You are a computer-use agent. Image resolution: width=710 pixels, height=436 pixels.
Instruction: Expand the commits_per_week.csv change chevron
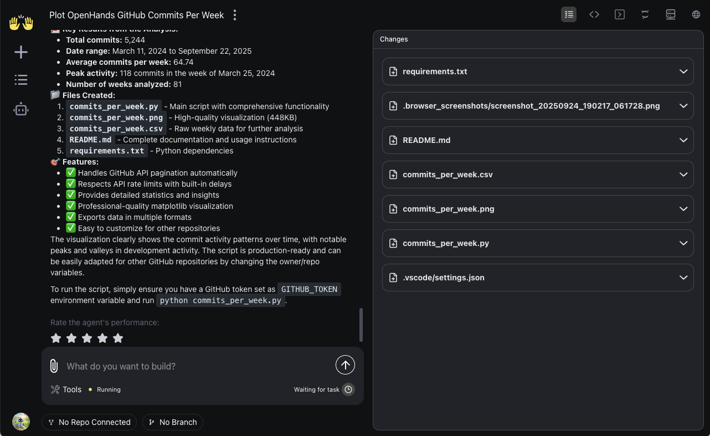(683, 175)
